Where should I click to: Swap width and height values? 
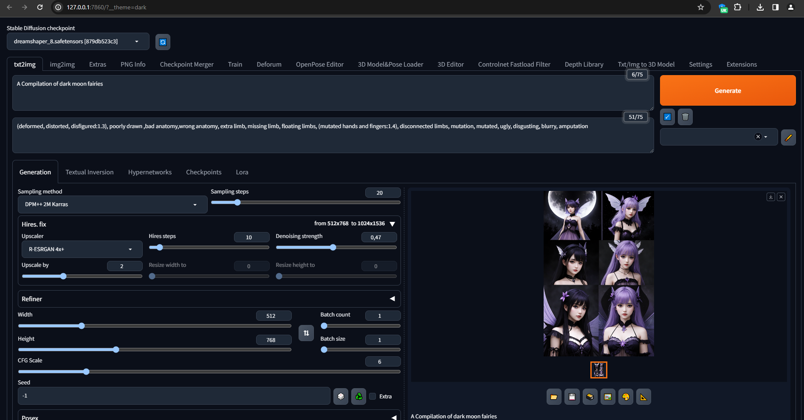(306, 333)
